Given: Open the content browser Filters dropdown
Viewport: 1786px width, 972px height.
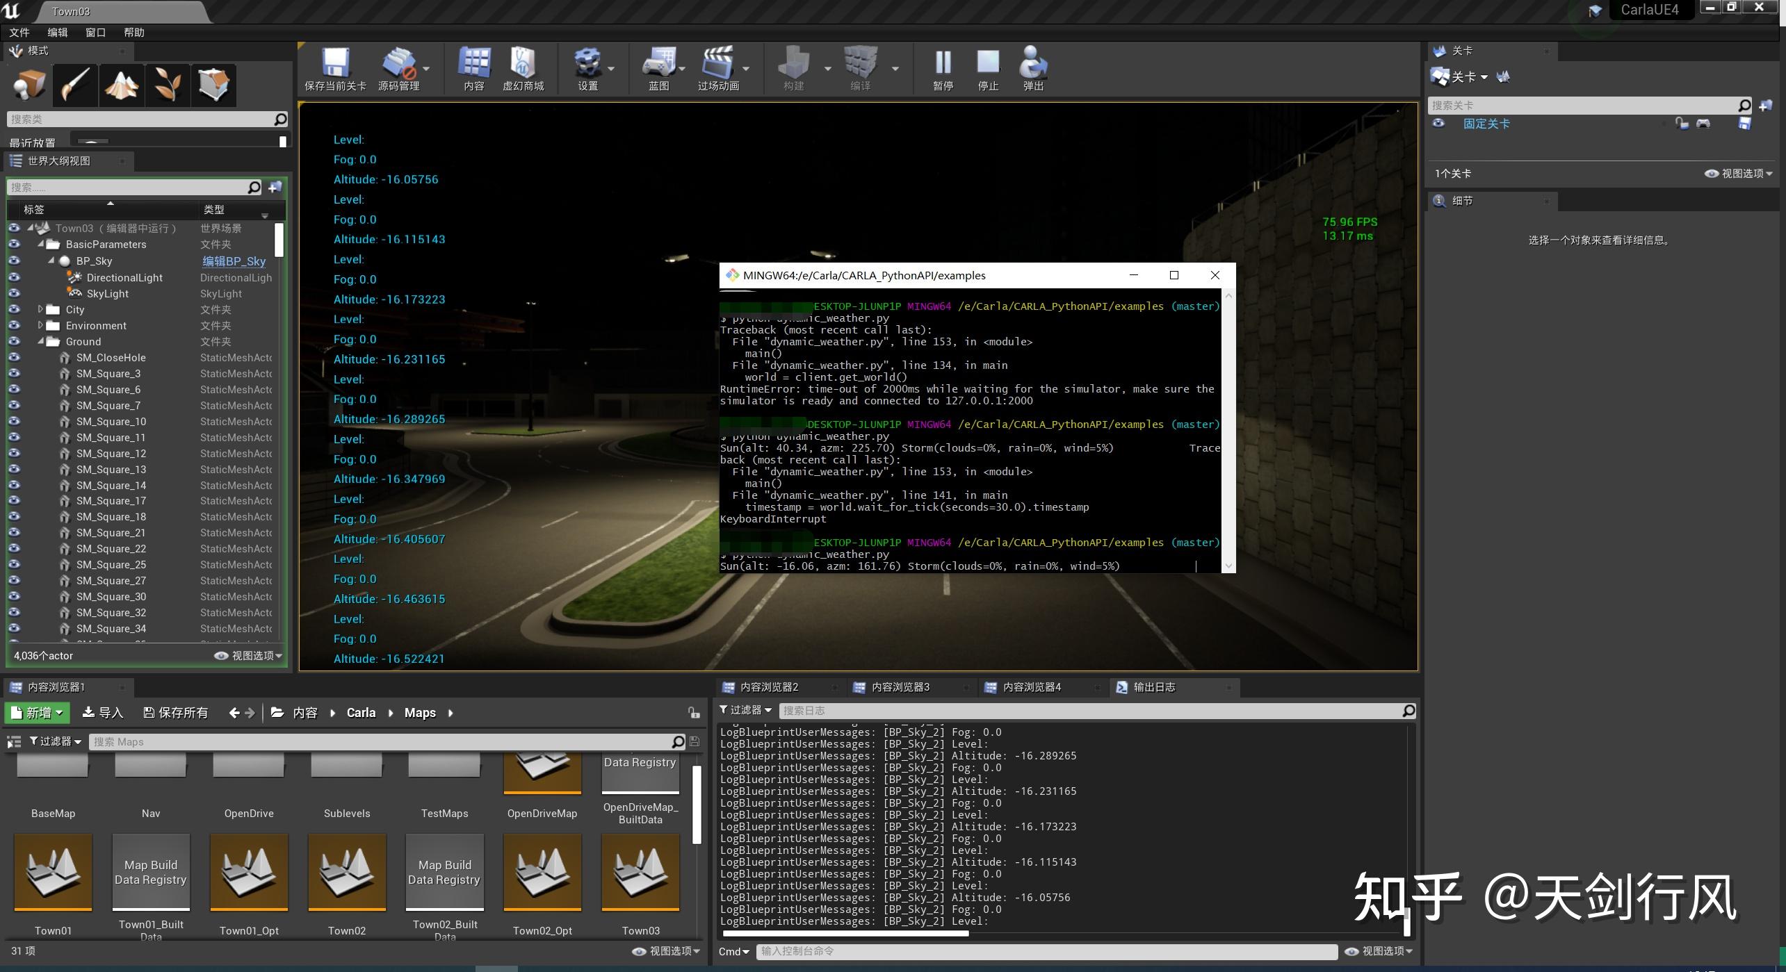Looking at the screenshot, I should [x=56, y=741].
